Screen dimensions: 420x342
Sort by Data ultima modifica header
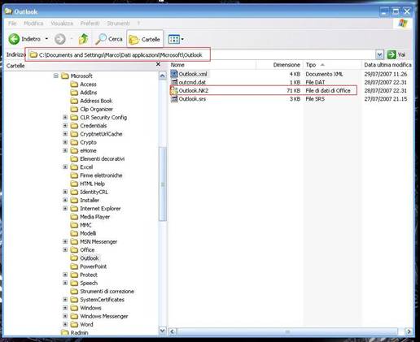pos(387,65)
